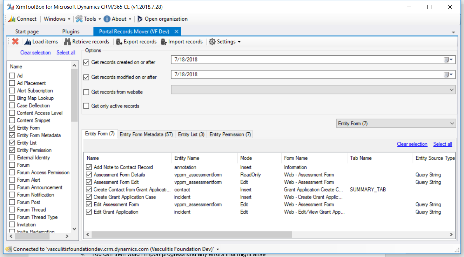
Task: Click the About info icon
Action: click(107, 19)
